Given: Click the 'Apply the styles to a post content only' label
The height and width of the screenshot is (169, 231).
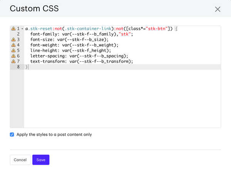Looking at the screenshot, I should click(54, 135).
